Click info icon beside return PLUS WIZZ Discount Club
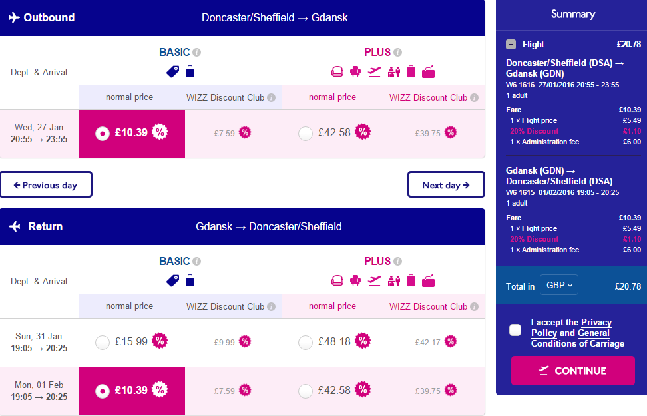Viewport: 647px width, 416px height. coord(474,307)
